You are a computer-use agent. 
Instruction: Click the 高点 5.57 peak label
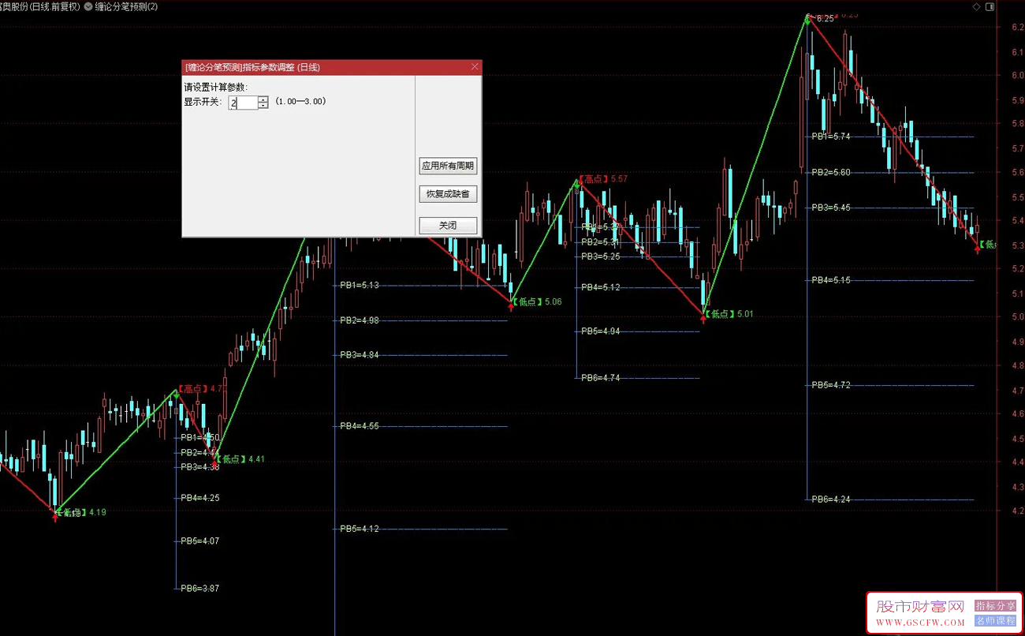(x=603, y=179)
